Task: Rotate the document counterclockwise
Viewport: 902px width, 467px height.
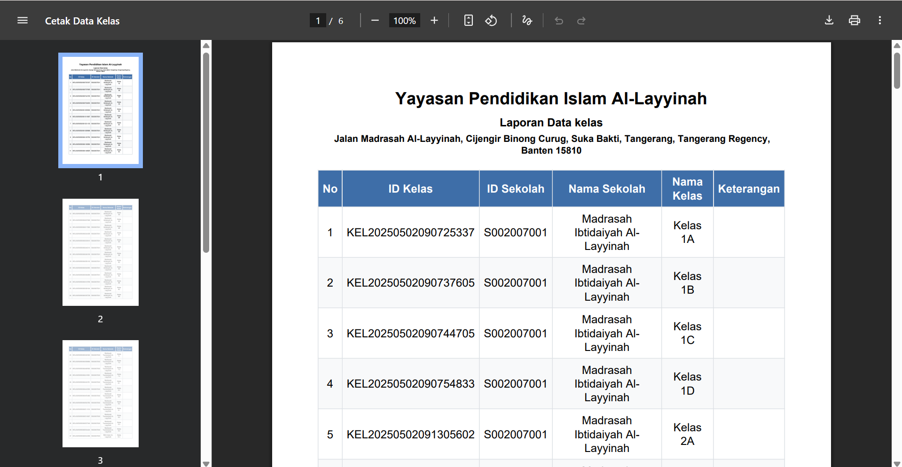Action: pos(491,20)
